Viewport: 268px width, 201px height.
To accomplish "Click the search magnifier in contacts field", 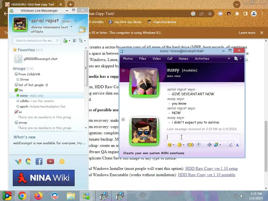I will click(57, 41).
